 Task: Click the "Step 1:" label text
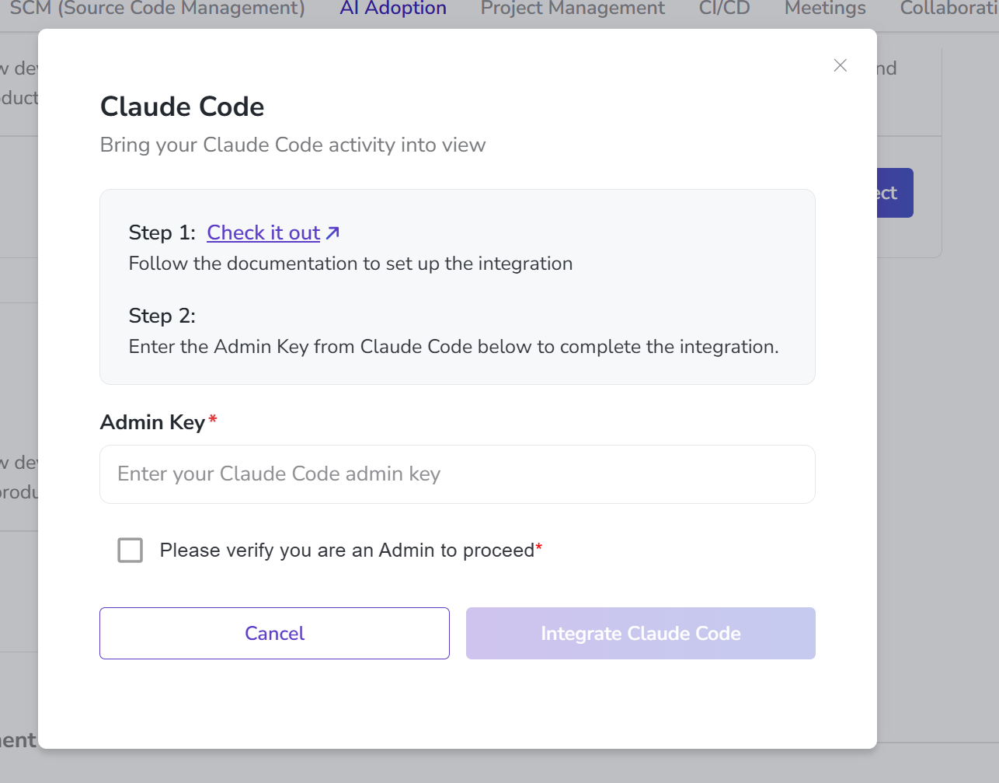coord(162,232)
